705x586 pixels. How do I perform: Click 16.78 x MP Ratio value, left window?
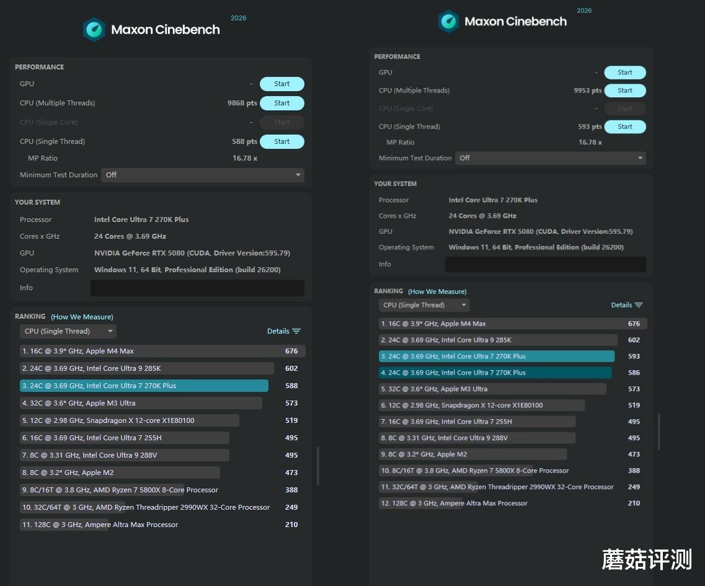tap(244, 158)
